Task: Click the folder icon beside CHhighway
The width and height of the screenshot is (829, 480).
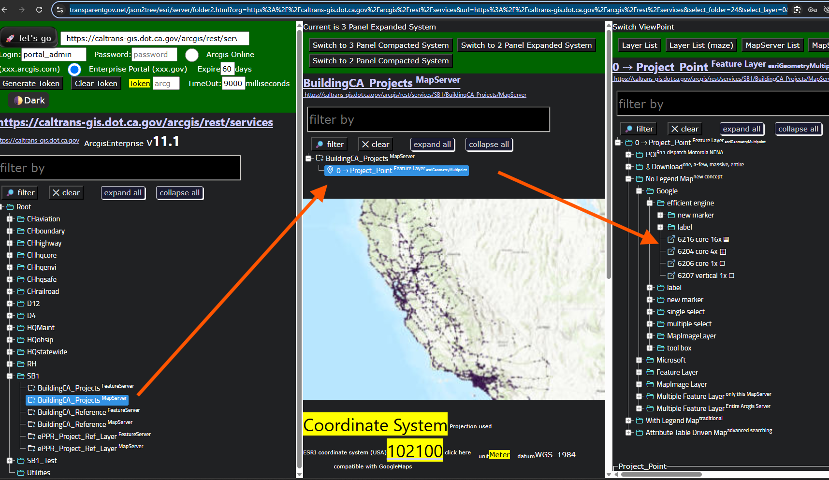Action: point(21,243)
